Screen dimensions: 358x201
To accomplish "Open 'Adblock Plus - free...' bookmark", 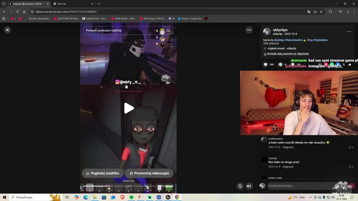I will point(95,19).
